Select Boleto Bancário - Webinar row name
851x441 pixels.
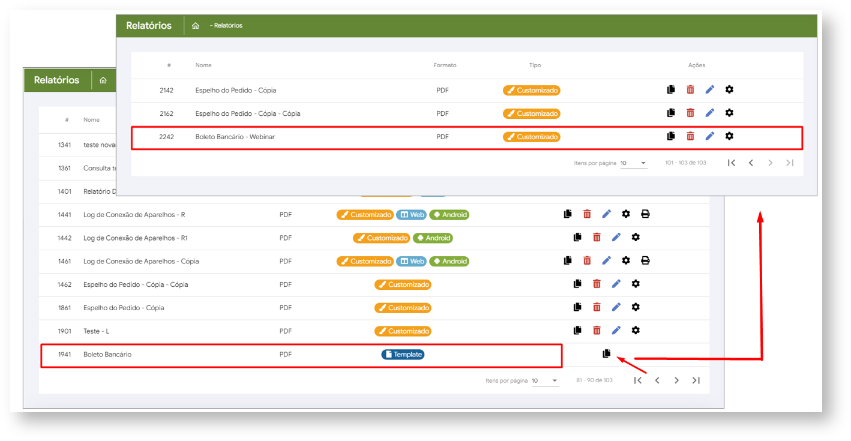235,137
